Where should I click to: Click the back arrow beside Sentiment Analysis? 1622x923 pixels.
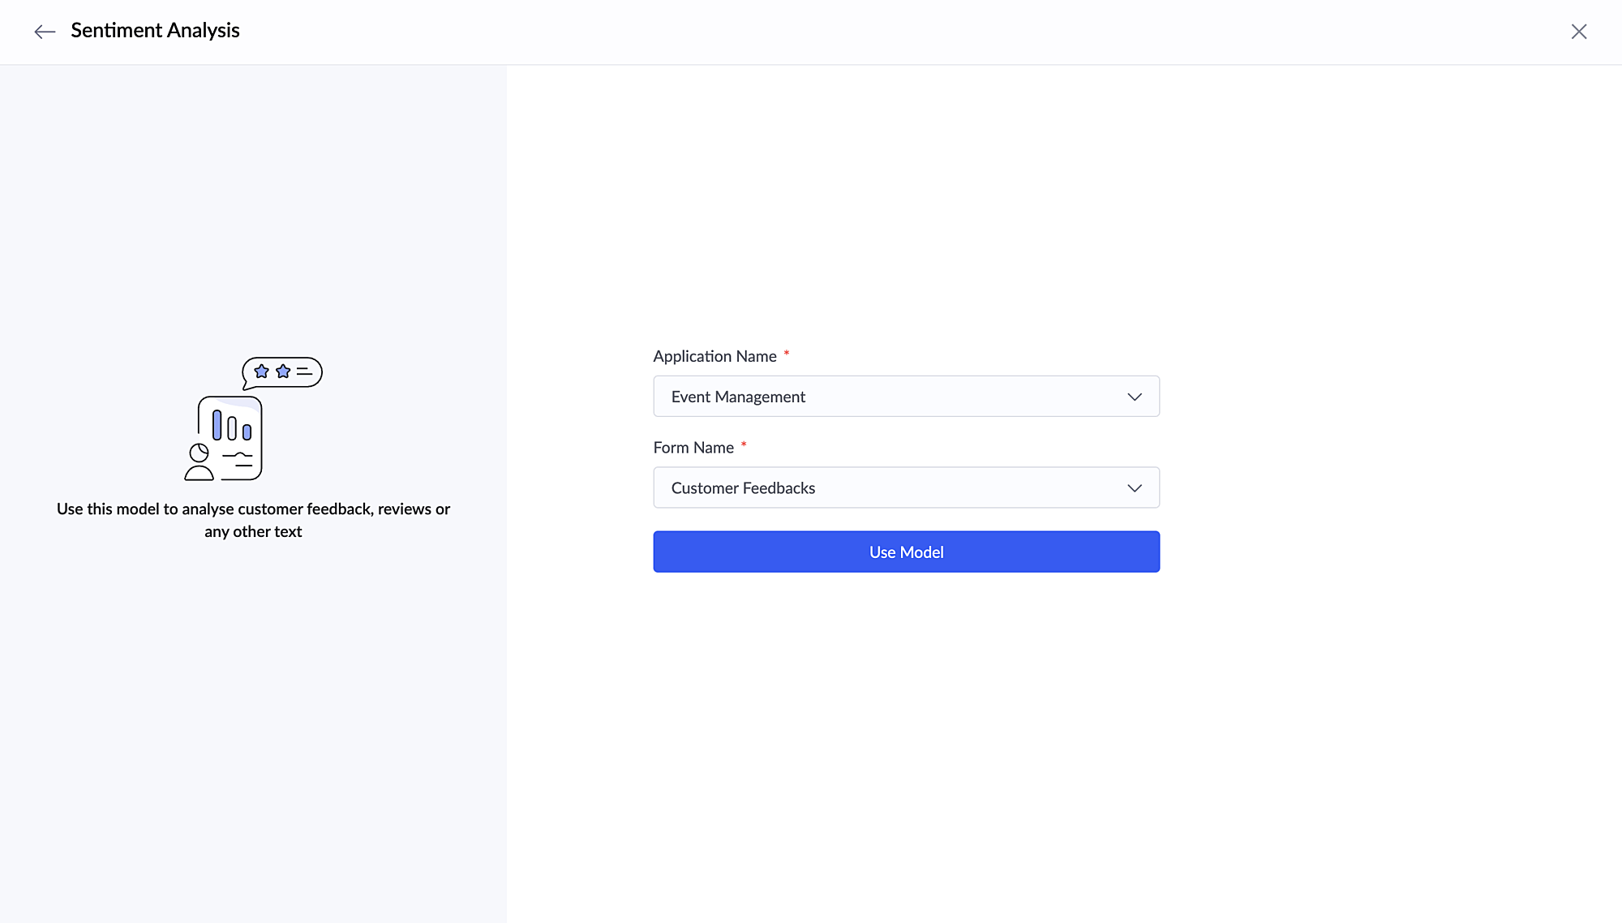45,32
